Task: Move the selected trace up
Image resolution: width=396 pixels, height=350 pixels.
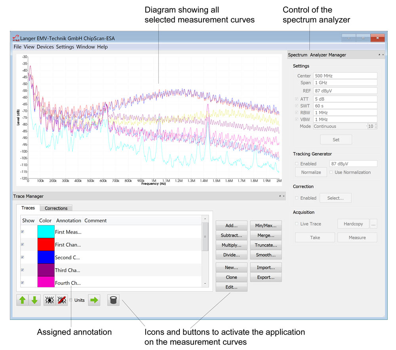Action: (23, 300)
